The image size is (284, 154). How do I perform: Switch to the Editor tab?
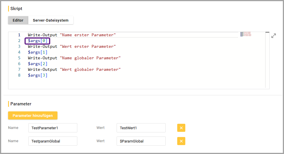click(18, 20)
